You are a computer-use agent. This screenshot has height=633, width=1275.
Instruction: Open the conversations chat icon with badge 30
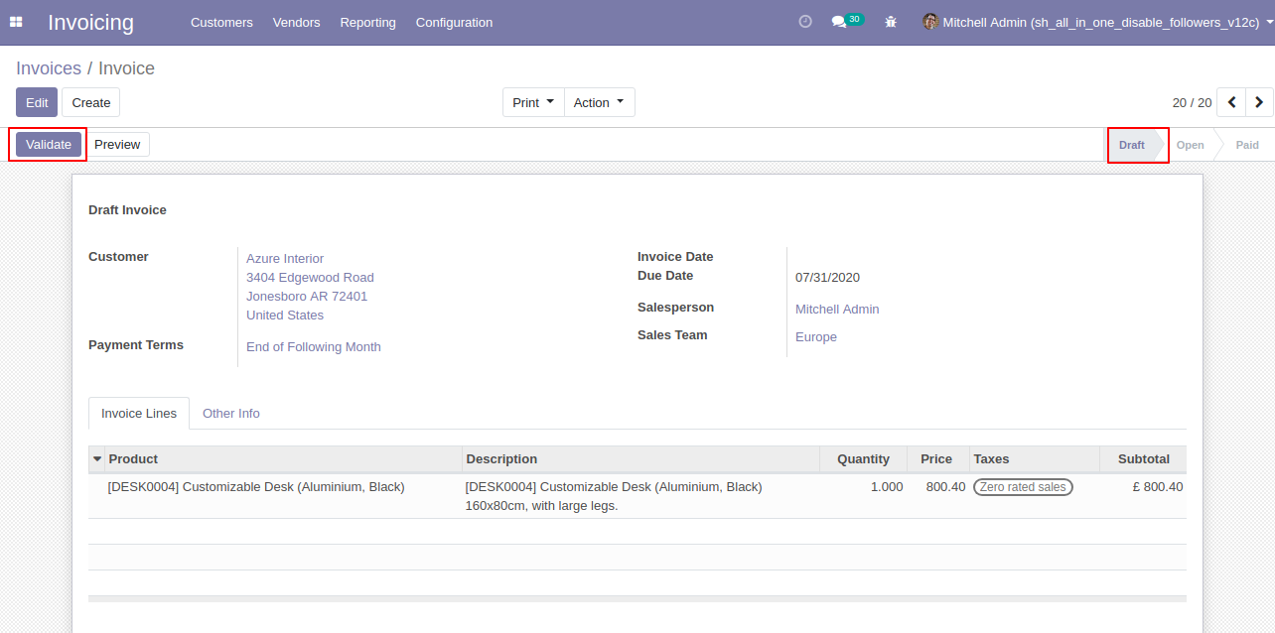847,21
